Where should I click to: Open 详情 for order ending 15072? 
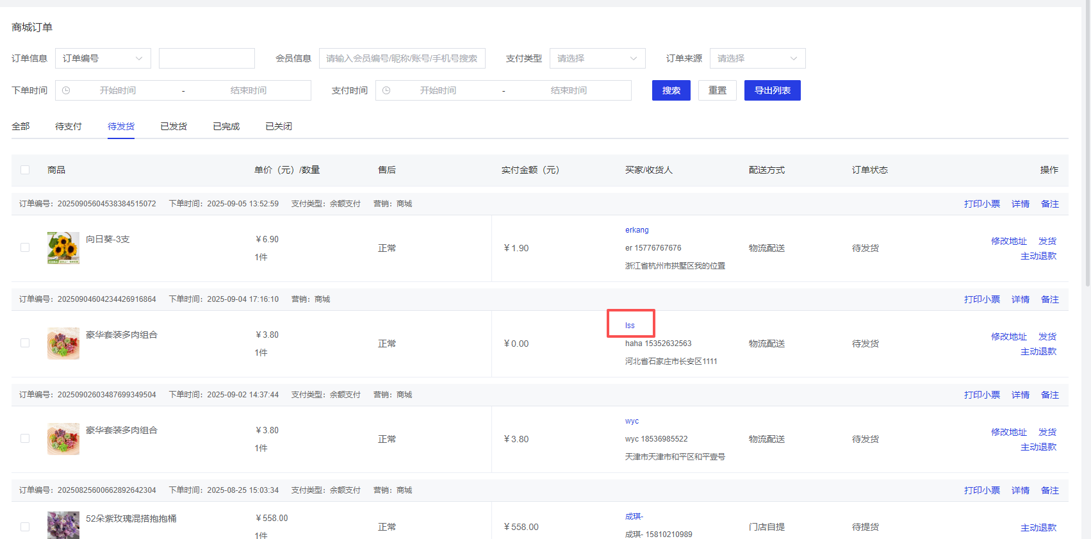1021,204
